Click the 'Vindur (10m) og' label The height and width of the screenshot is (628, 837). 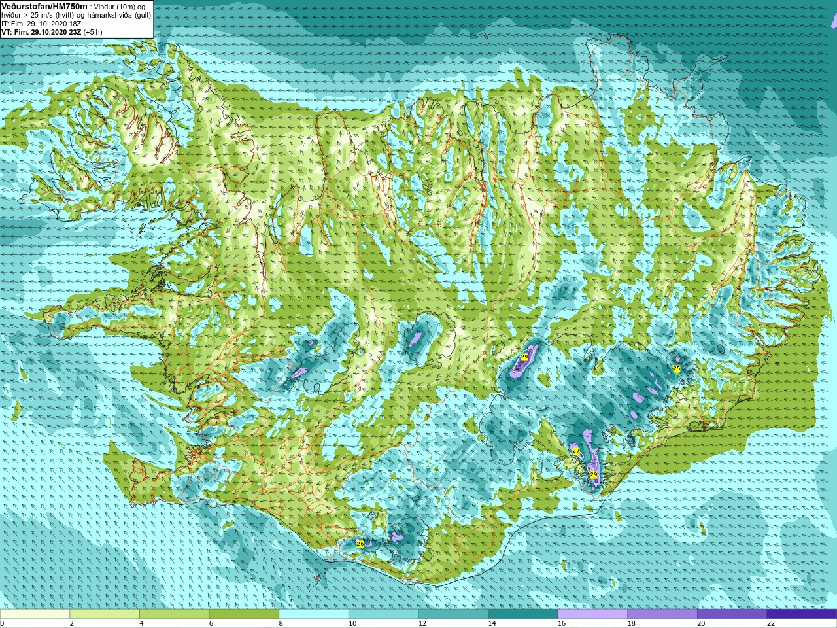(x=120, y=7)
